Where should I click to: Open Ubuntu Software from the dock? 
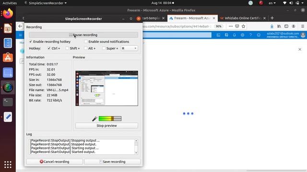(x=8, y=57)
